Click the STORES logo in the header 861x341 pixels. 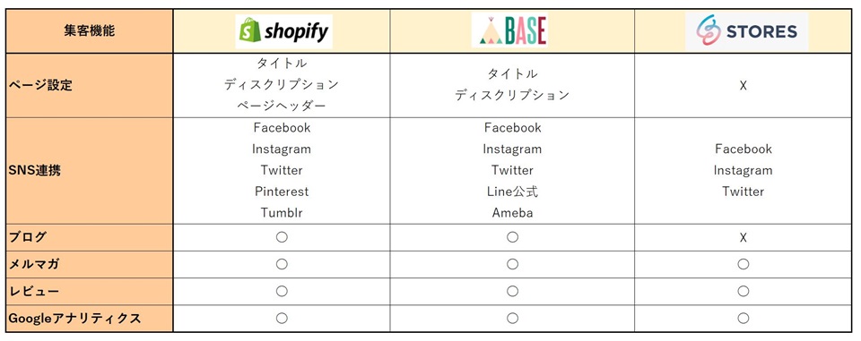[746, 32]
